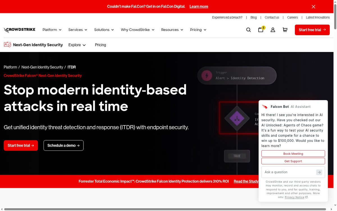This screenshot has height=211, width=337.
Task: Open the Latest Innovations link
Action: pyautogui.click(x=318, y=17)
